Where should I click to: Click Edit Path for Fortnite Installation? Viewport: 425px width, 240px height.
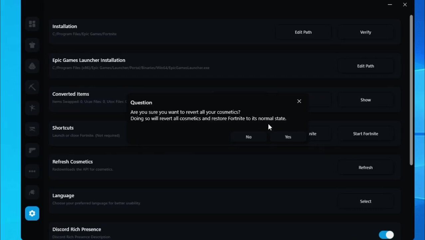[303, 32]
